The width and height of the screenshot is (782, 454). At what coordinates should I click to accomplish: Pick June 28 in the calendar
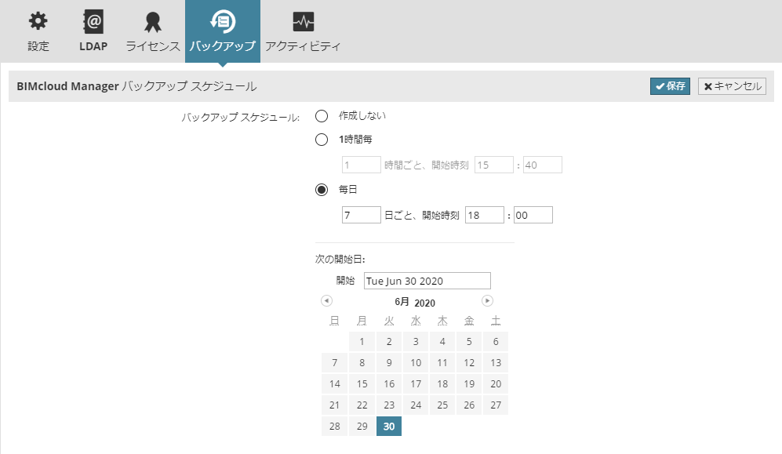coord(335,426)
